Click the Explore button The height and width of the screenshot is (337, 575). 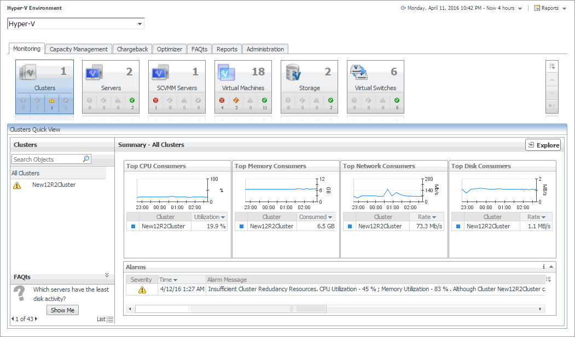(x=543, y=145)
